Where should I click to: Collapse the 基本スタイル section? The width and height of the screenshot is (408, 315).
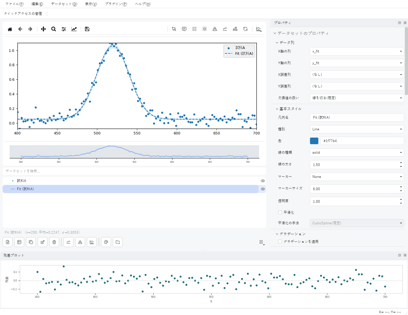coord(277,109)
